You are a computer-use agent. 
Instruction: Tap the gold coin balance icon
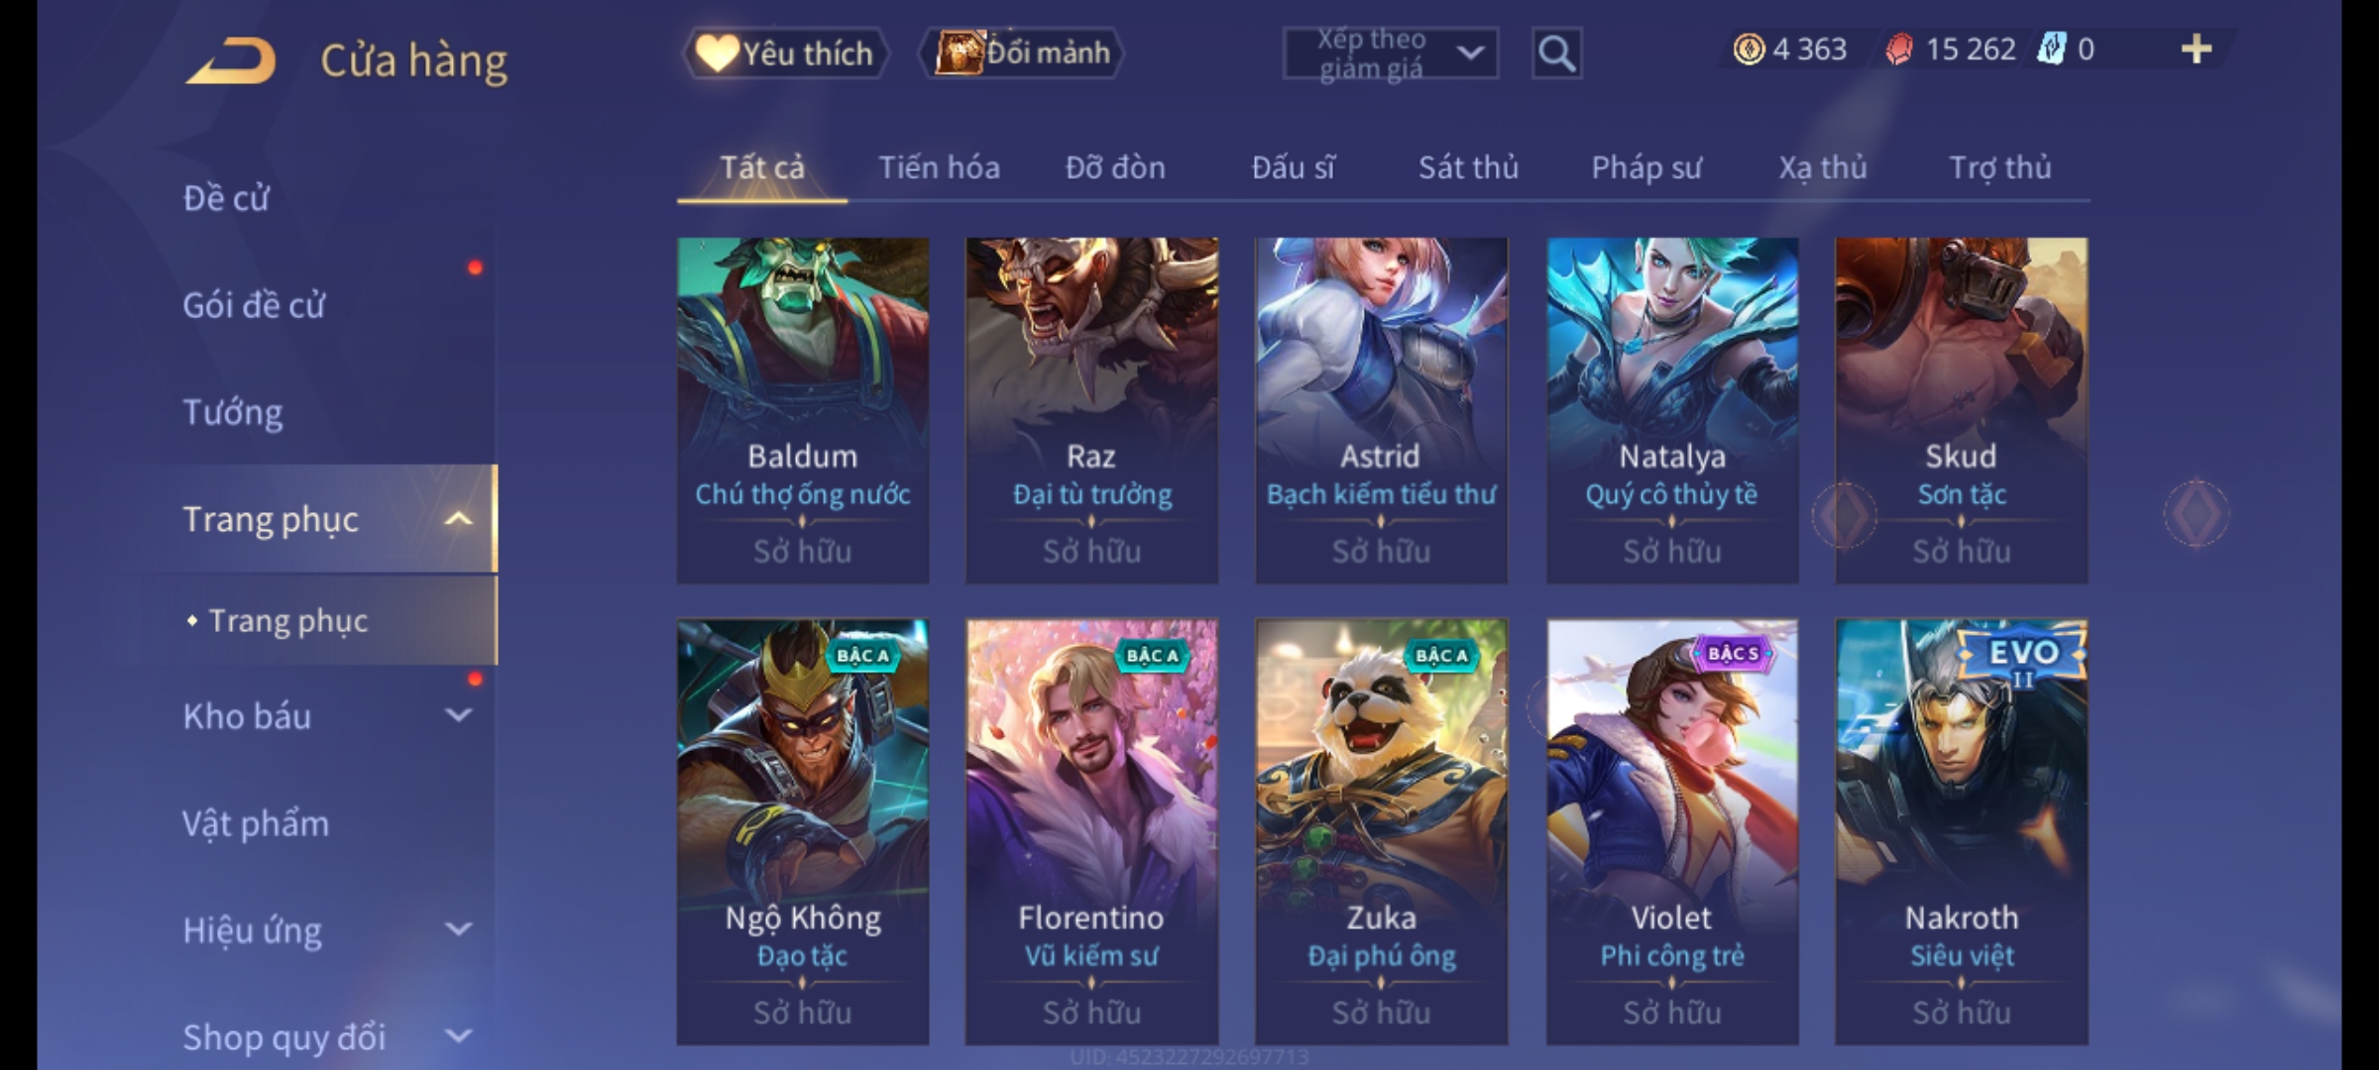pos(1749,49)
